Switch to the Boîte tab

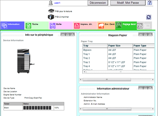coord(61,26)
